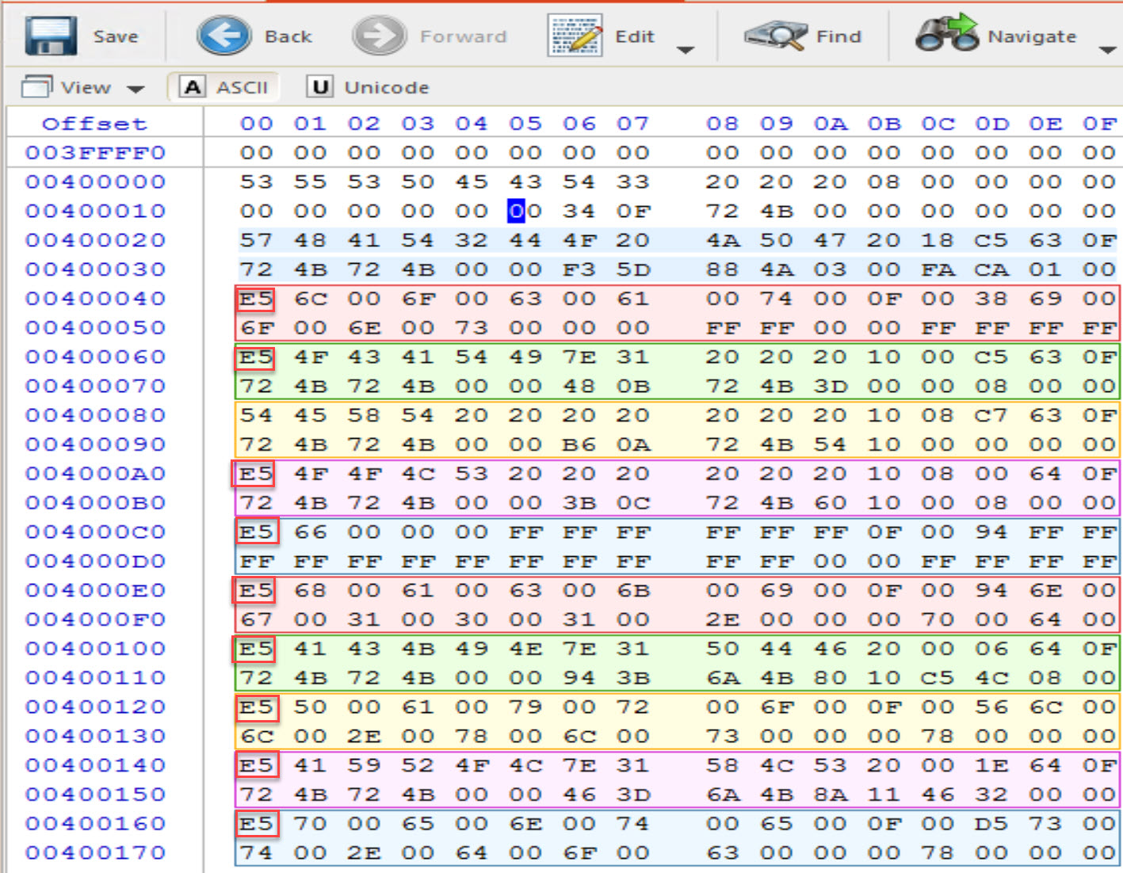
Task: Select the highlighted byte at offset 00400015
Action: tap(516, 211)
